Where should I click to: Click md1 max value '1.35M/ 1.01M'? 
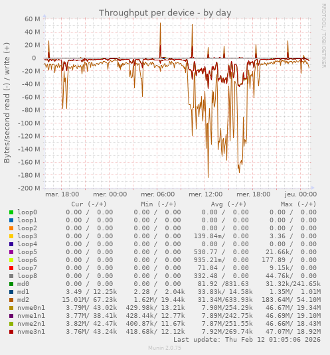click(295, 292)
